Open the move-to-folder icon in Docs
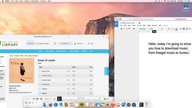Image resolution: width=192 pixels, height=108 pixels. coord(139,23)
